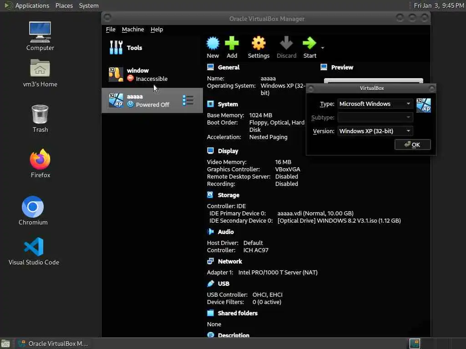The height and width of the screenshot is (349, 466).
Task: Click the show desktop icon in taskbar
Action: (x=5, y=344)
